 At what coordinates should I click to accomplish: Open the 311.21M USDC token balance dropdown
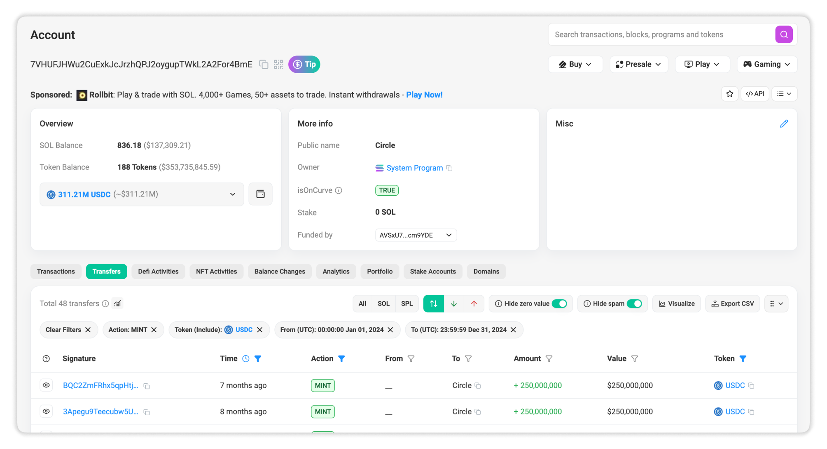233,194
